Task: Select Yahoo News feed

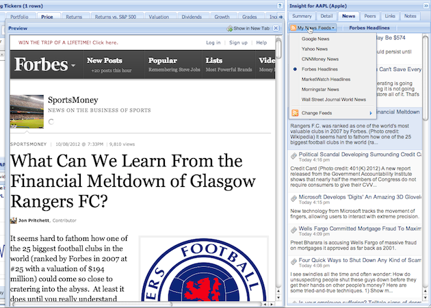Action: (315, 49)
